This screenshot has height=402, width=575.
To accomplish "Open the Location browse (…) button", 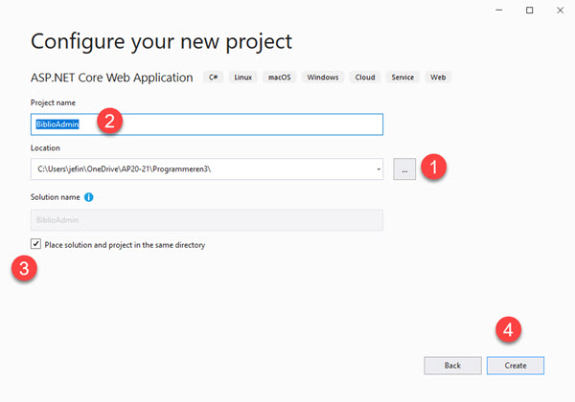I will pos(404,169).
